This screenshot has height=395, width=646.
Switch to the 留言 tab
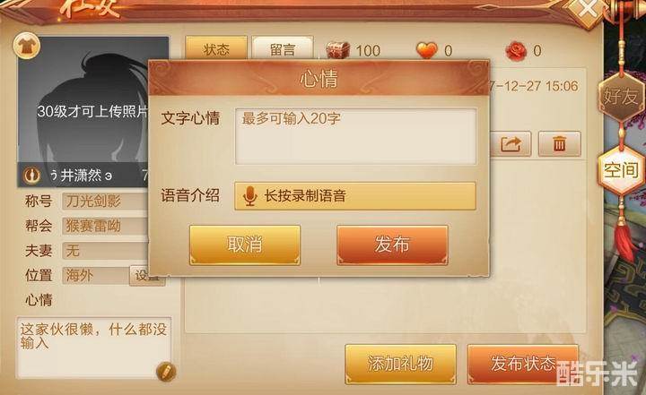[283, 49]
